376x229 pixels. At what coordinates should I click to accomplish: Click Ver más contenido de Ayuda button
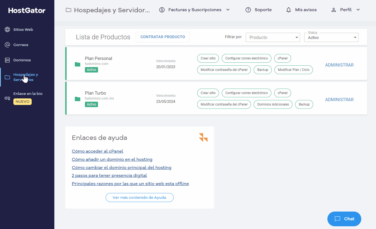(140, 198)
